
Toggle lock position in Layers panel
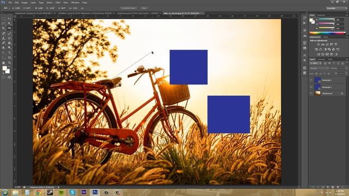point(325,73)
